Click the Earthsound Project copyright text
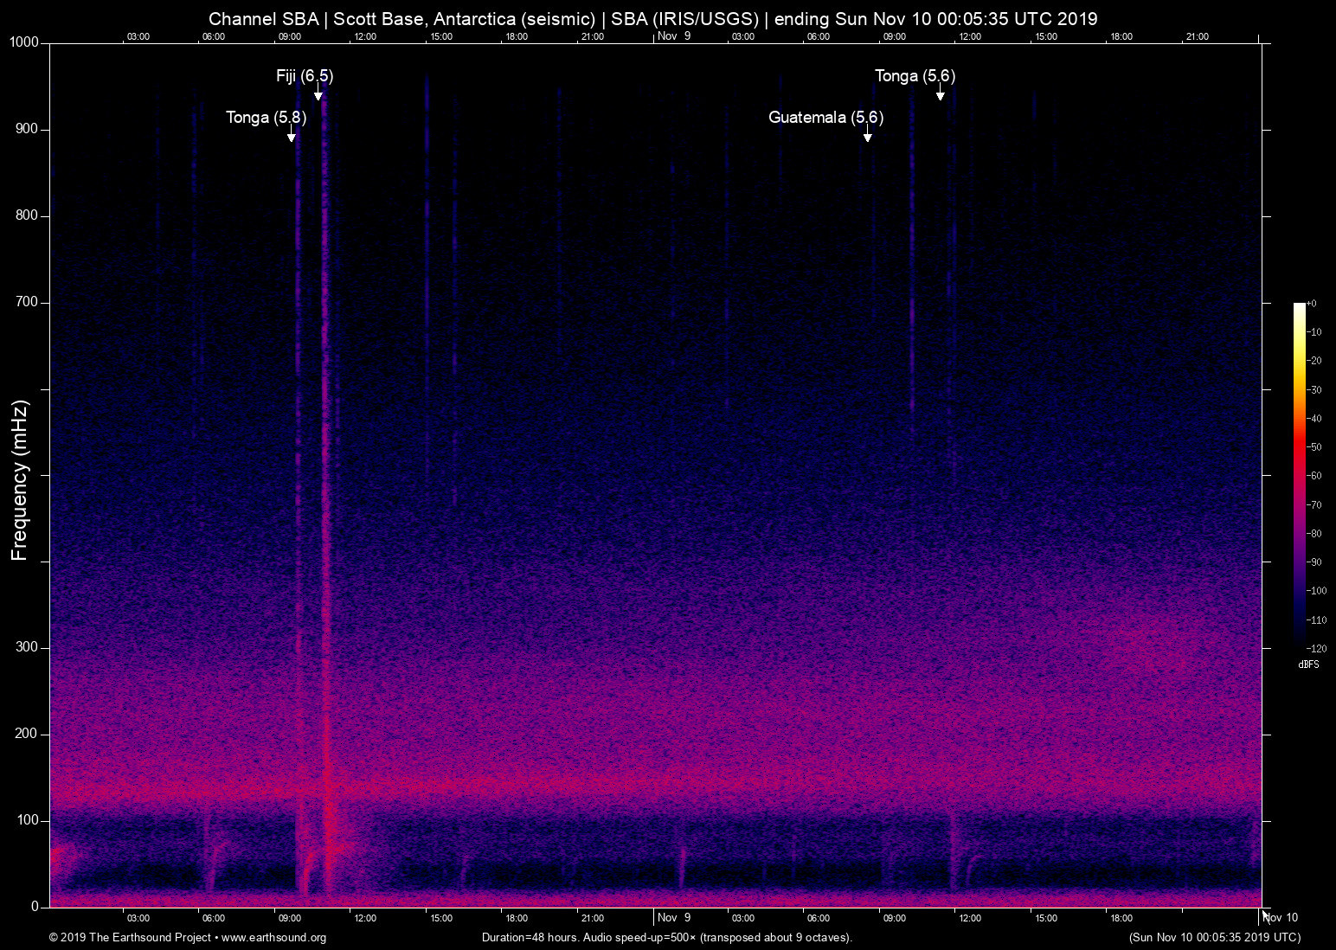The height and width of the screenshot is (950, 1336). 130,937
